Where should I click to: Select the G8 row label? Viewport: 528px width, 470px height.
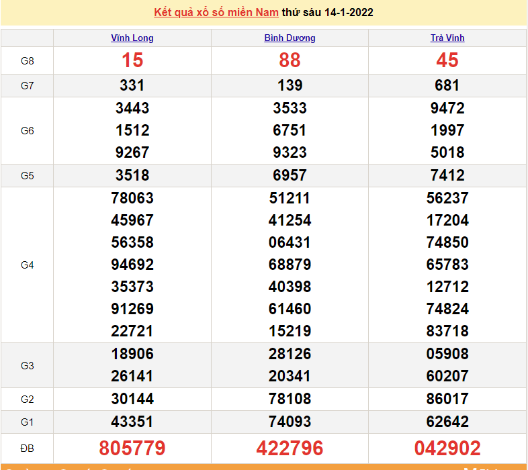click(x=27, y=61)
